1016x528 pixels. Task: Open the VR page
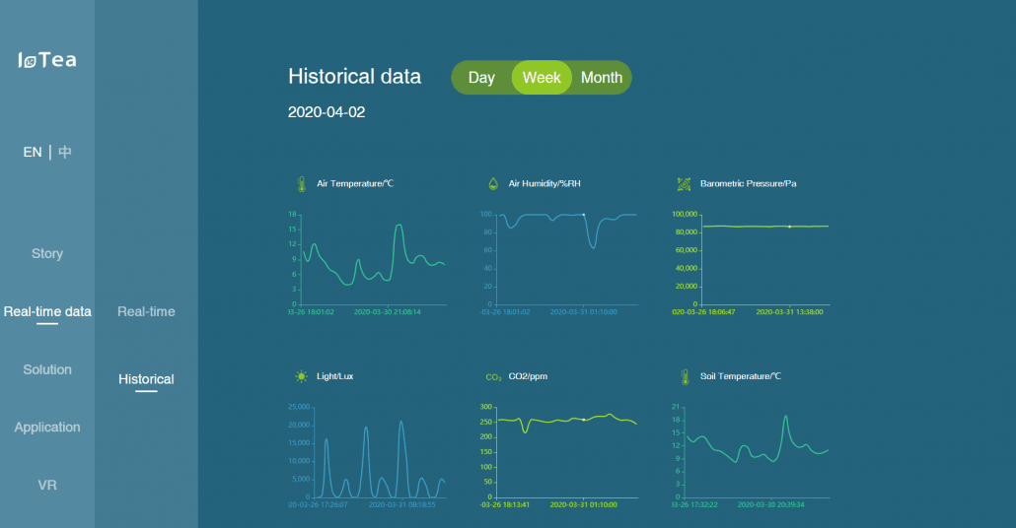click(47, 485)
